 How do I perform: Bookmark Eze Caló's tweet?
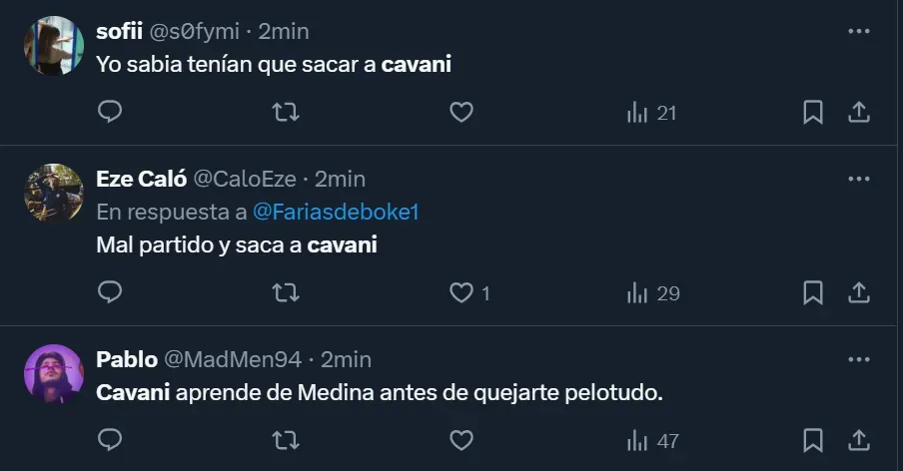(x=813, y=292)
